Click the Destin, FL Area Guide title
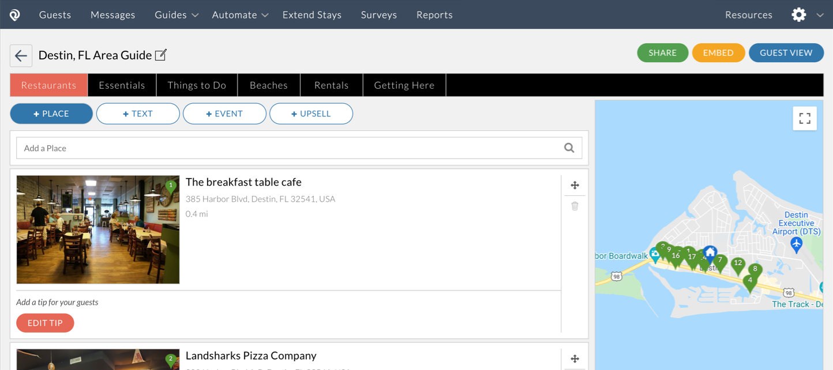 [95, 55]
